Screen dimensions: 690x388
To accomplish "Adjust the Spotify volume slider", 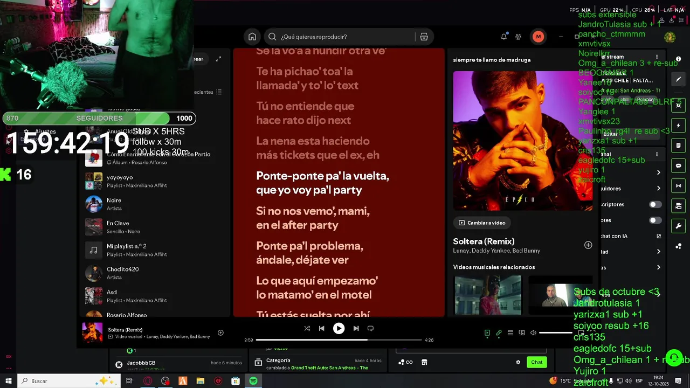I will pos(556,333).
